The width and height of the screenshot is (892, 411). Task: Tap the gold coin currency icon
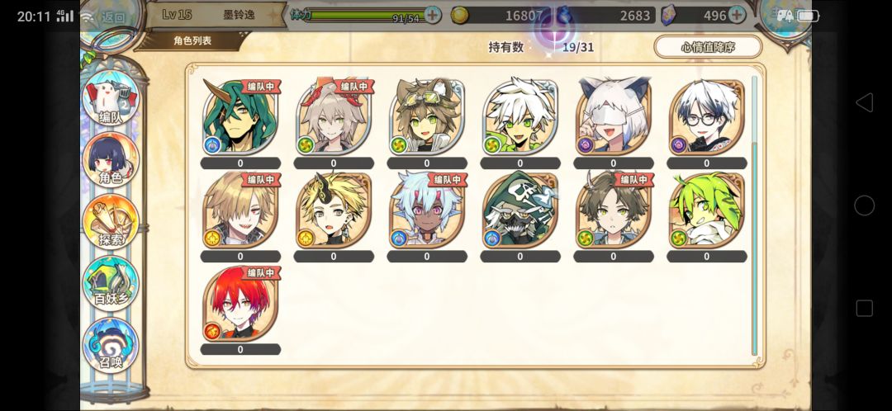click(460, 16)
